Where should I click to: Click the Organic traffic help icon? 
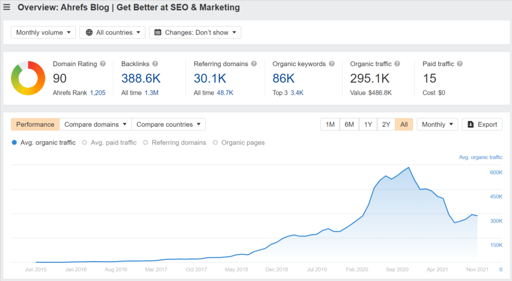(x=397, y=64)
